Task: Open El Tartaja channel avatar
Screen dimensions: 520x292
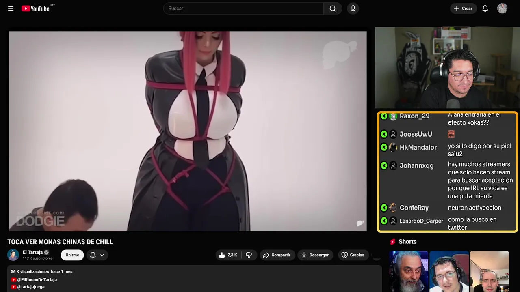Action: 13,255
